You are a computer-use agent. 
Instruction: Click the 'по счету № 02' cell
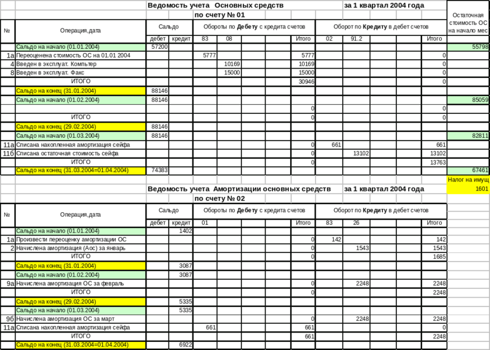point(220,199)
